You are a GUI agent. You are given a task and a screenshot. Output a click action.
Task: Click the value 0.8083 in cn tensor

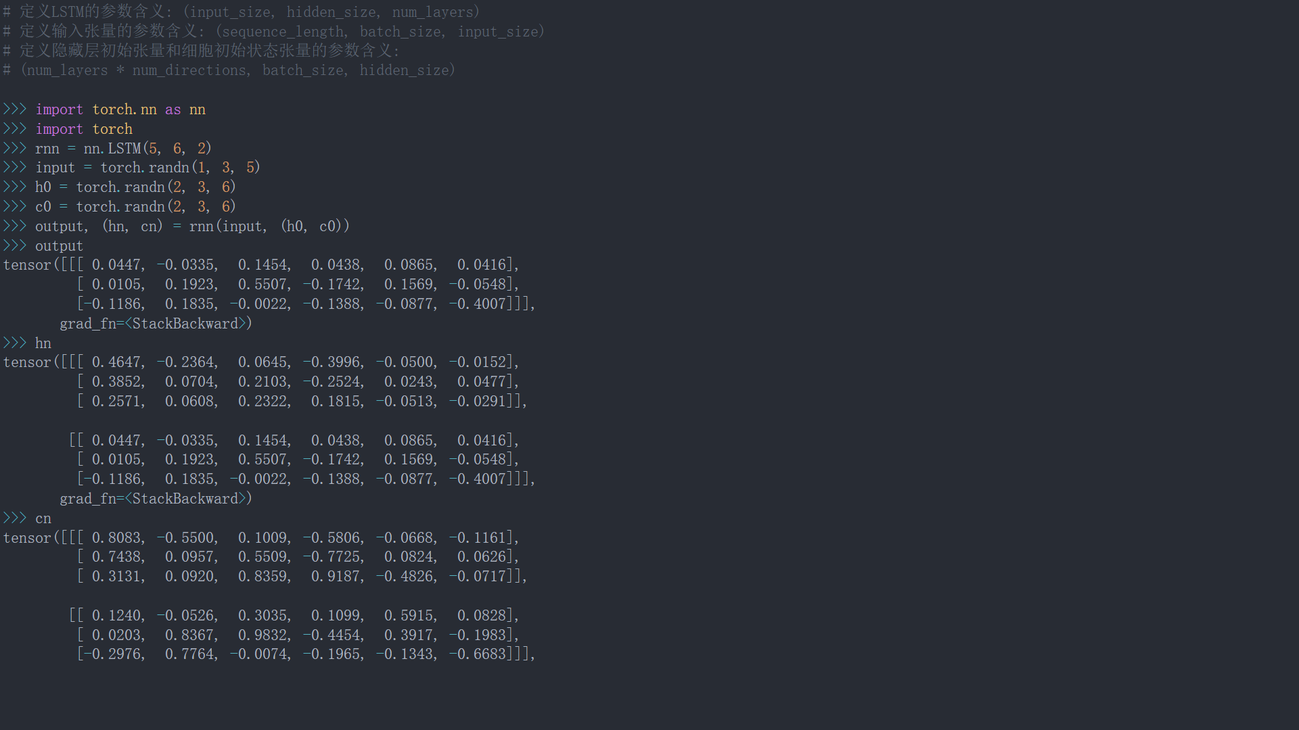[x=116, y=538]
